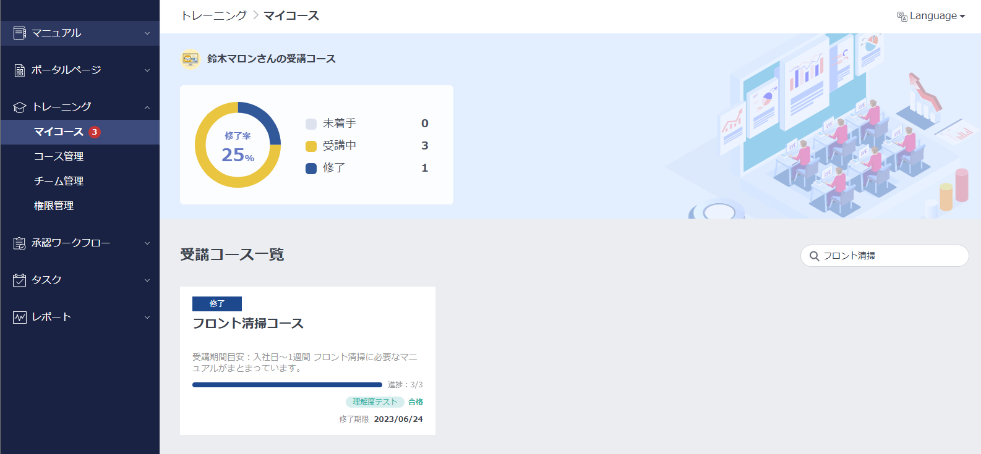Viewport: 981px width, 454px height.
Task: Click the search magnifier icon
Action: [815, 256]
